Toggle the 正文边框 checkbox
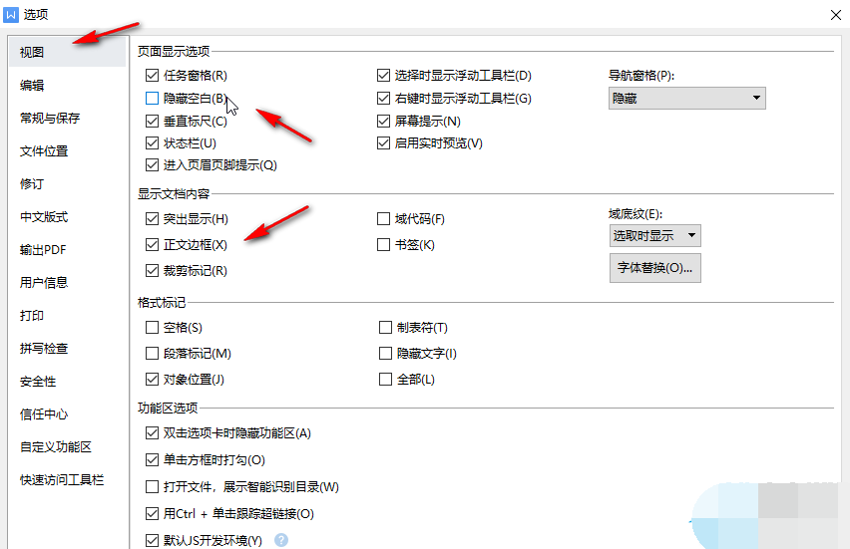The image size is (850, 549). click(x=152, y=244)
